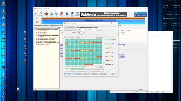
Task: Open the Partition Recovery tool
Action: click(x=41, y=14)
